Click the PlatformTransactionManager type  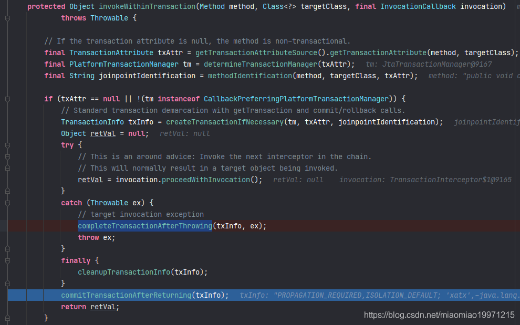pos(124,65)
